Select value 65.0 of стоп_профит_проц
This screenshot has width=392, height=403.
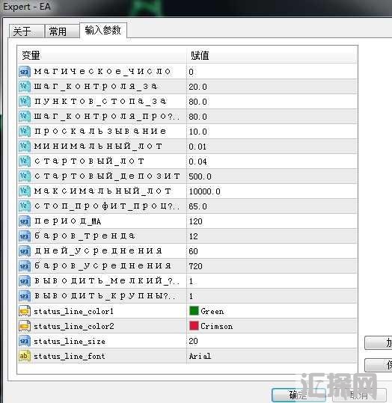[x=197, y=206]
